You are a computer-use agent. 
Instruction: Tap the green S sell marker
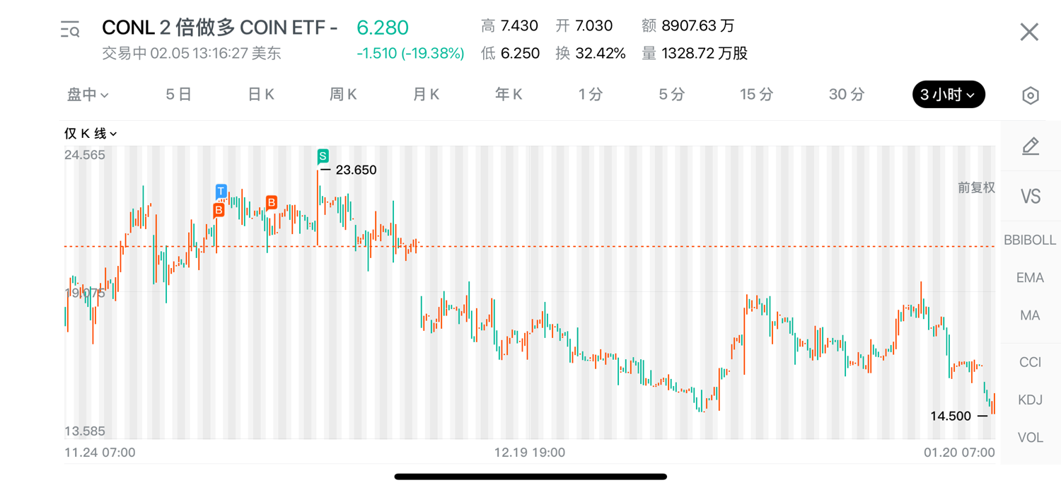pos(323,156)
